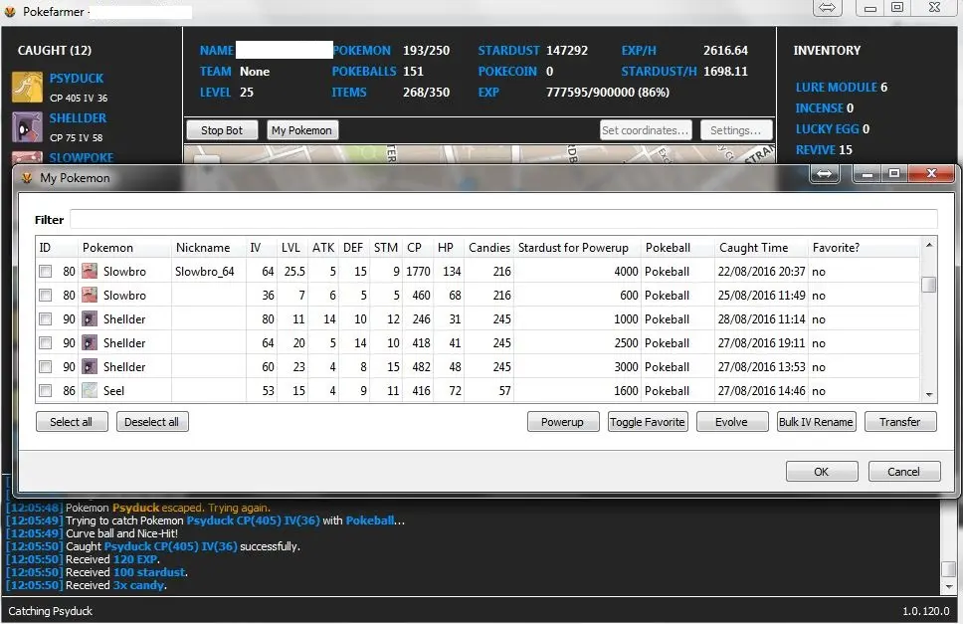Dismiss dialog with Cancel button

click(903, 472)
